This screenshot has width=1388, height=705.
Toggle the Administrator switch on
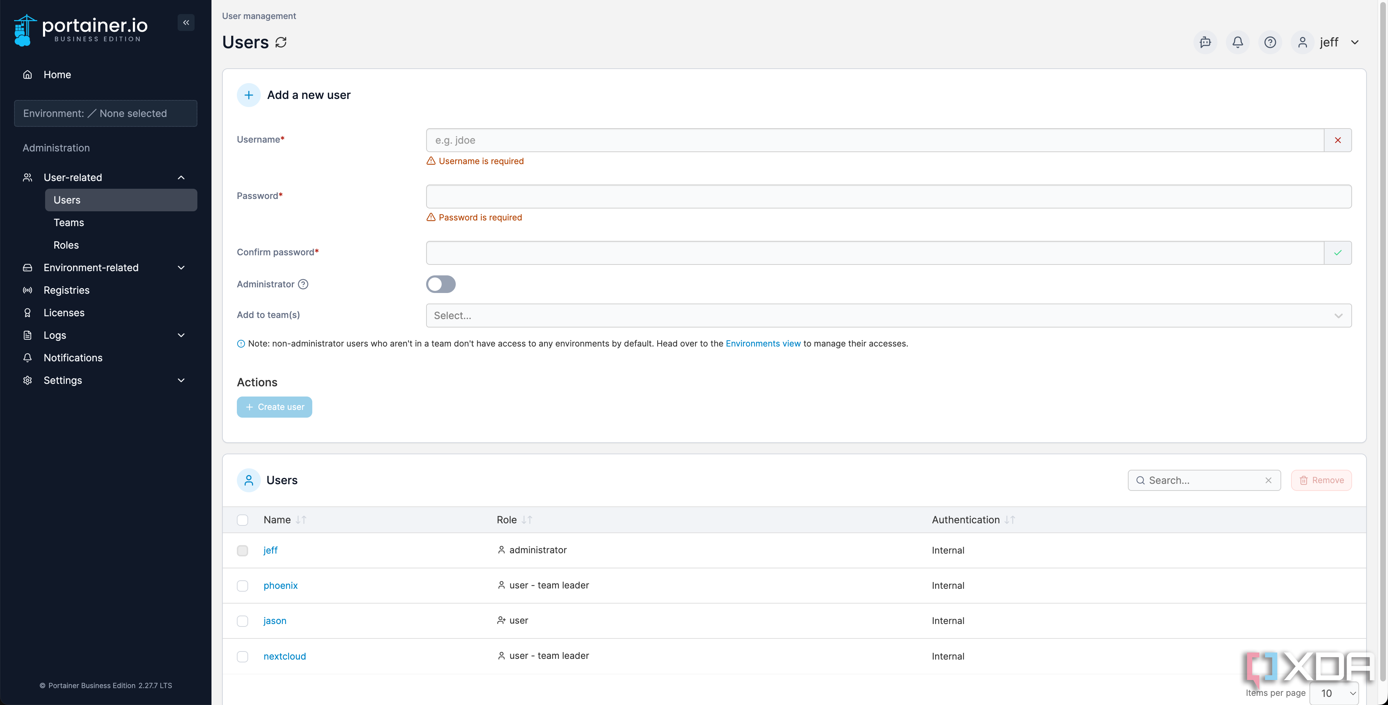(441, 284)
